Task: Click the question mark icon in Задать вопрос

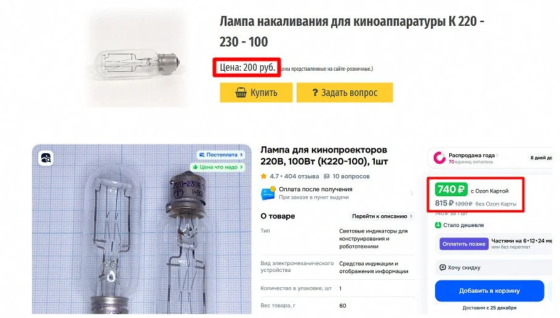Action: coord(314,93)
